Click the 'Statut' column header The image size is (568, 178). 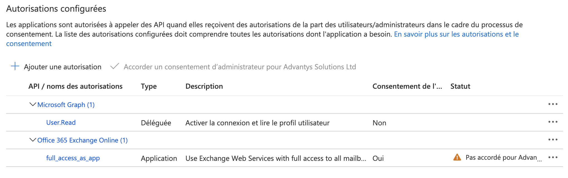pos(460,86)
